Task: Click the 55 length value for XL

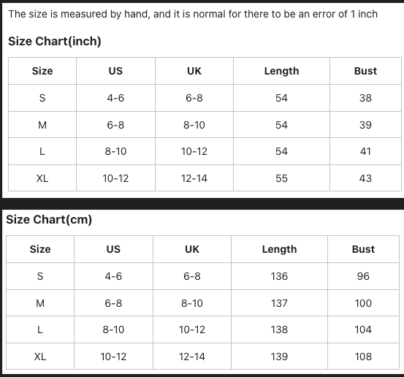Action: point(281,178)
